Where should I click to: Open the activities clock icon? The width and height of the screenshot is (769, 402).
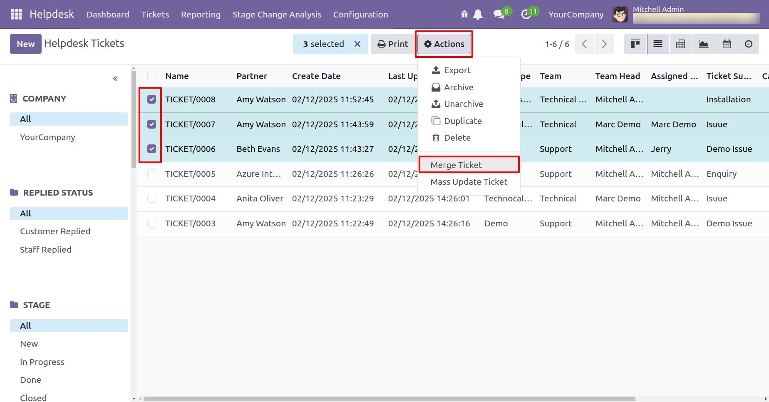[x=526, y=14]
